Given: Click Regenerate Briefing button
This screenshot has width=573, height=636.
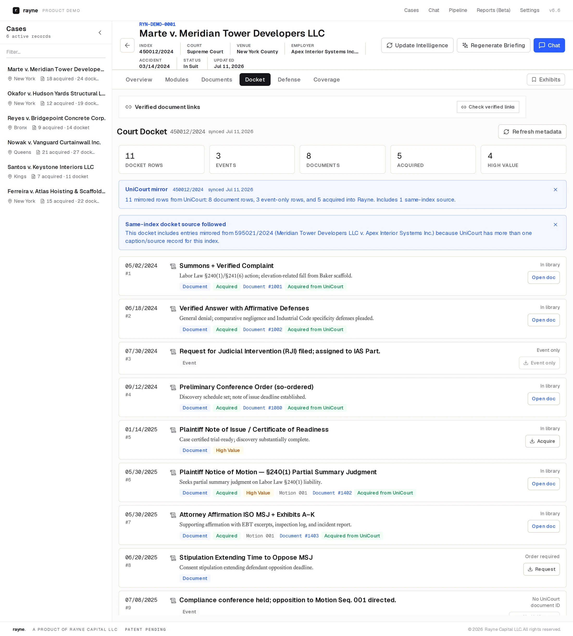Looking at the screenshot, I should tap(493, 45).
